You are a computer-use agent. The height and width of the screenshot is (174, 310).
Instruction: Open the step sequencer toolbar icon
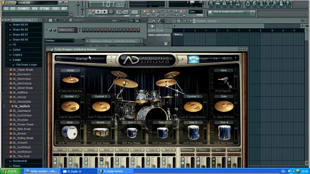(x=217, y=4)
